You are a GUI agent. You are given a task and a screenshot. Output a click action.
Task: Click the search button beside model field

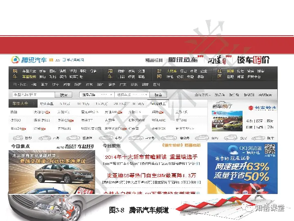(64, 95)
